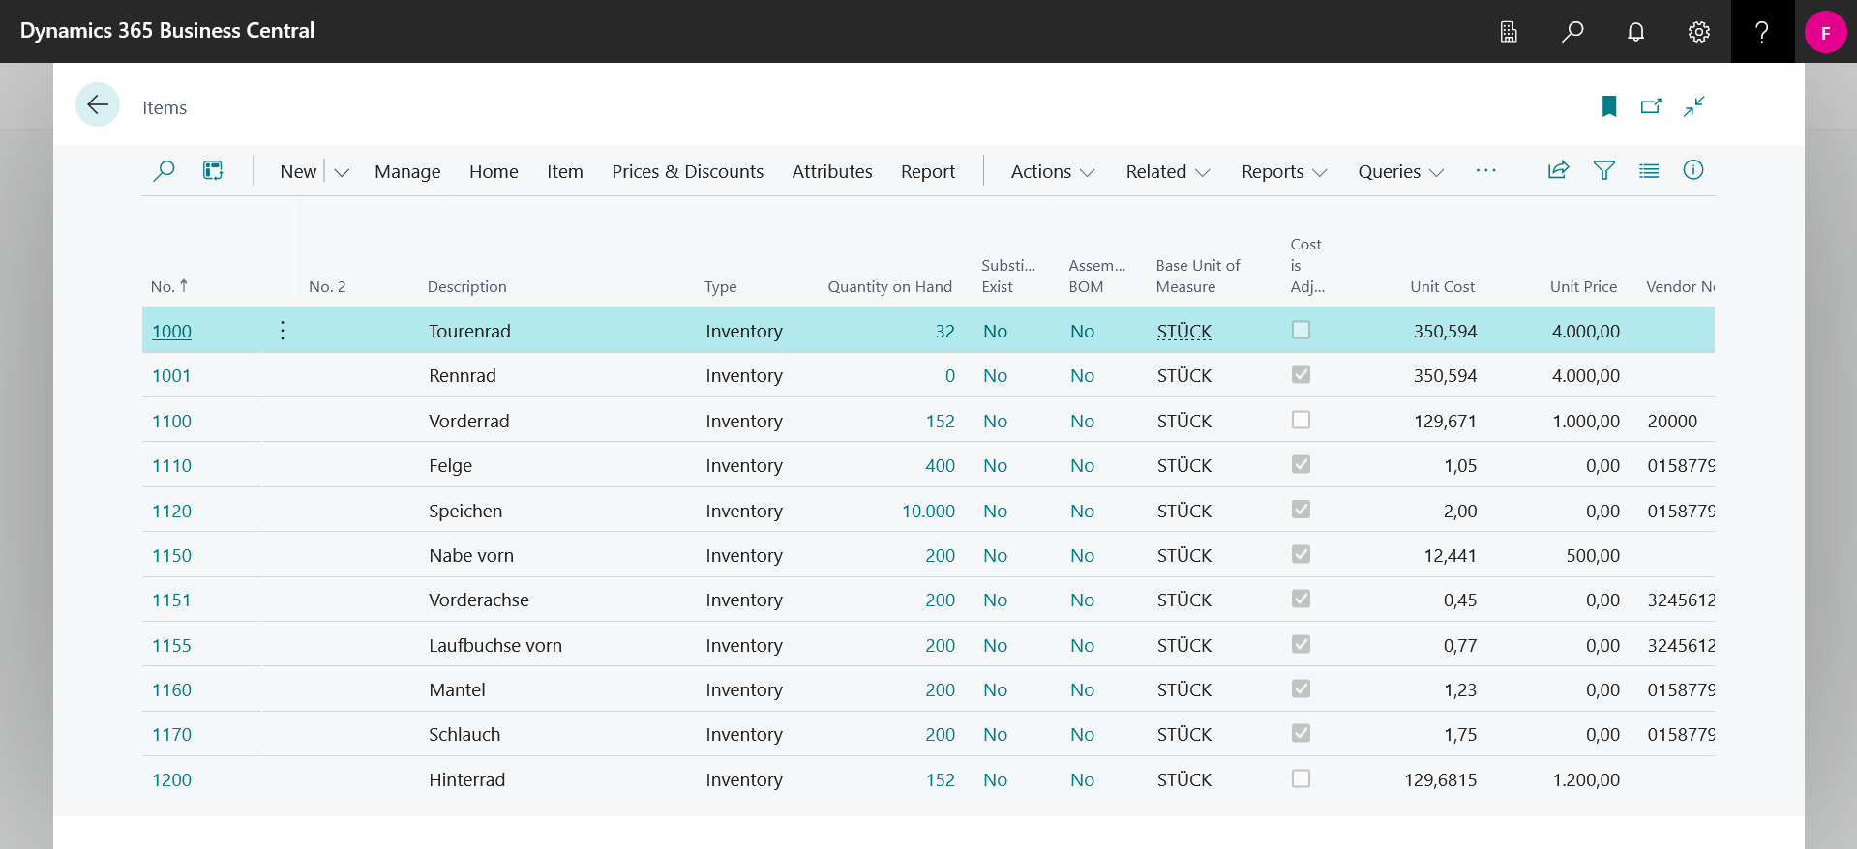Bookmark the Items page
1857x849 pixels.
pyautogui.click(x=1609, y=106)
